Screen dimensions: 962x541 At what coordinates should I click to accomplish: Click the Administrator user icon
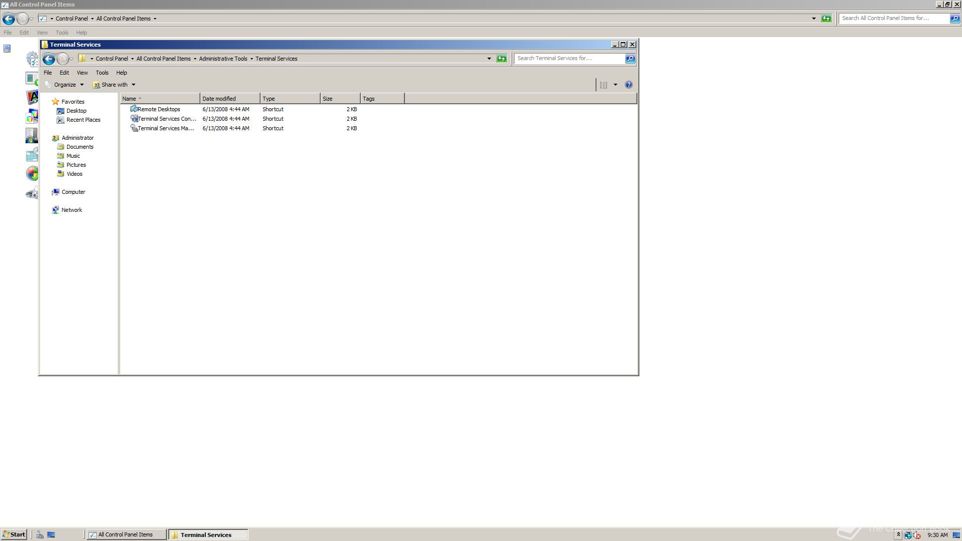(56, 138)
